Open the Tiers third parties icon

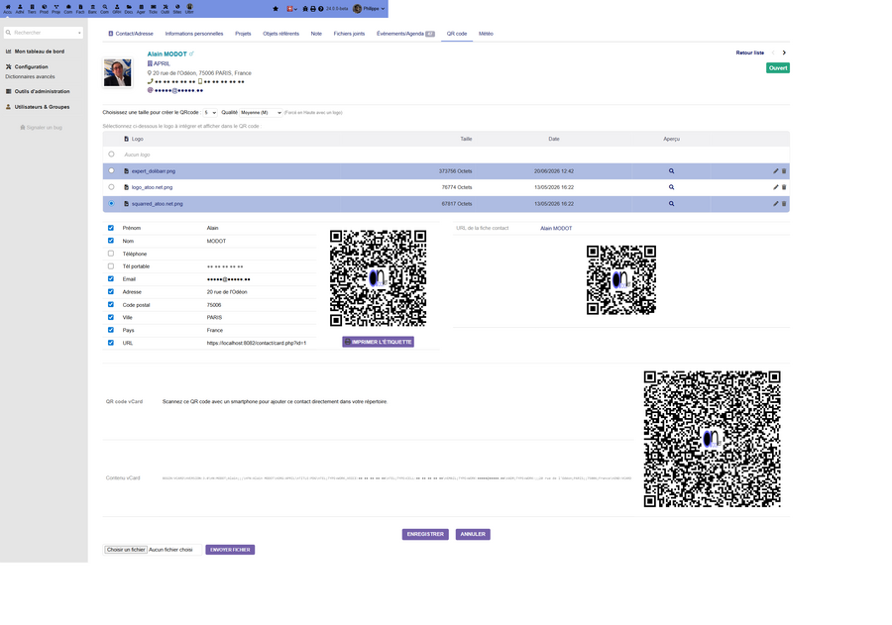tap(32, 9)
